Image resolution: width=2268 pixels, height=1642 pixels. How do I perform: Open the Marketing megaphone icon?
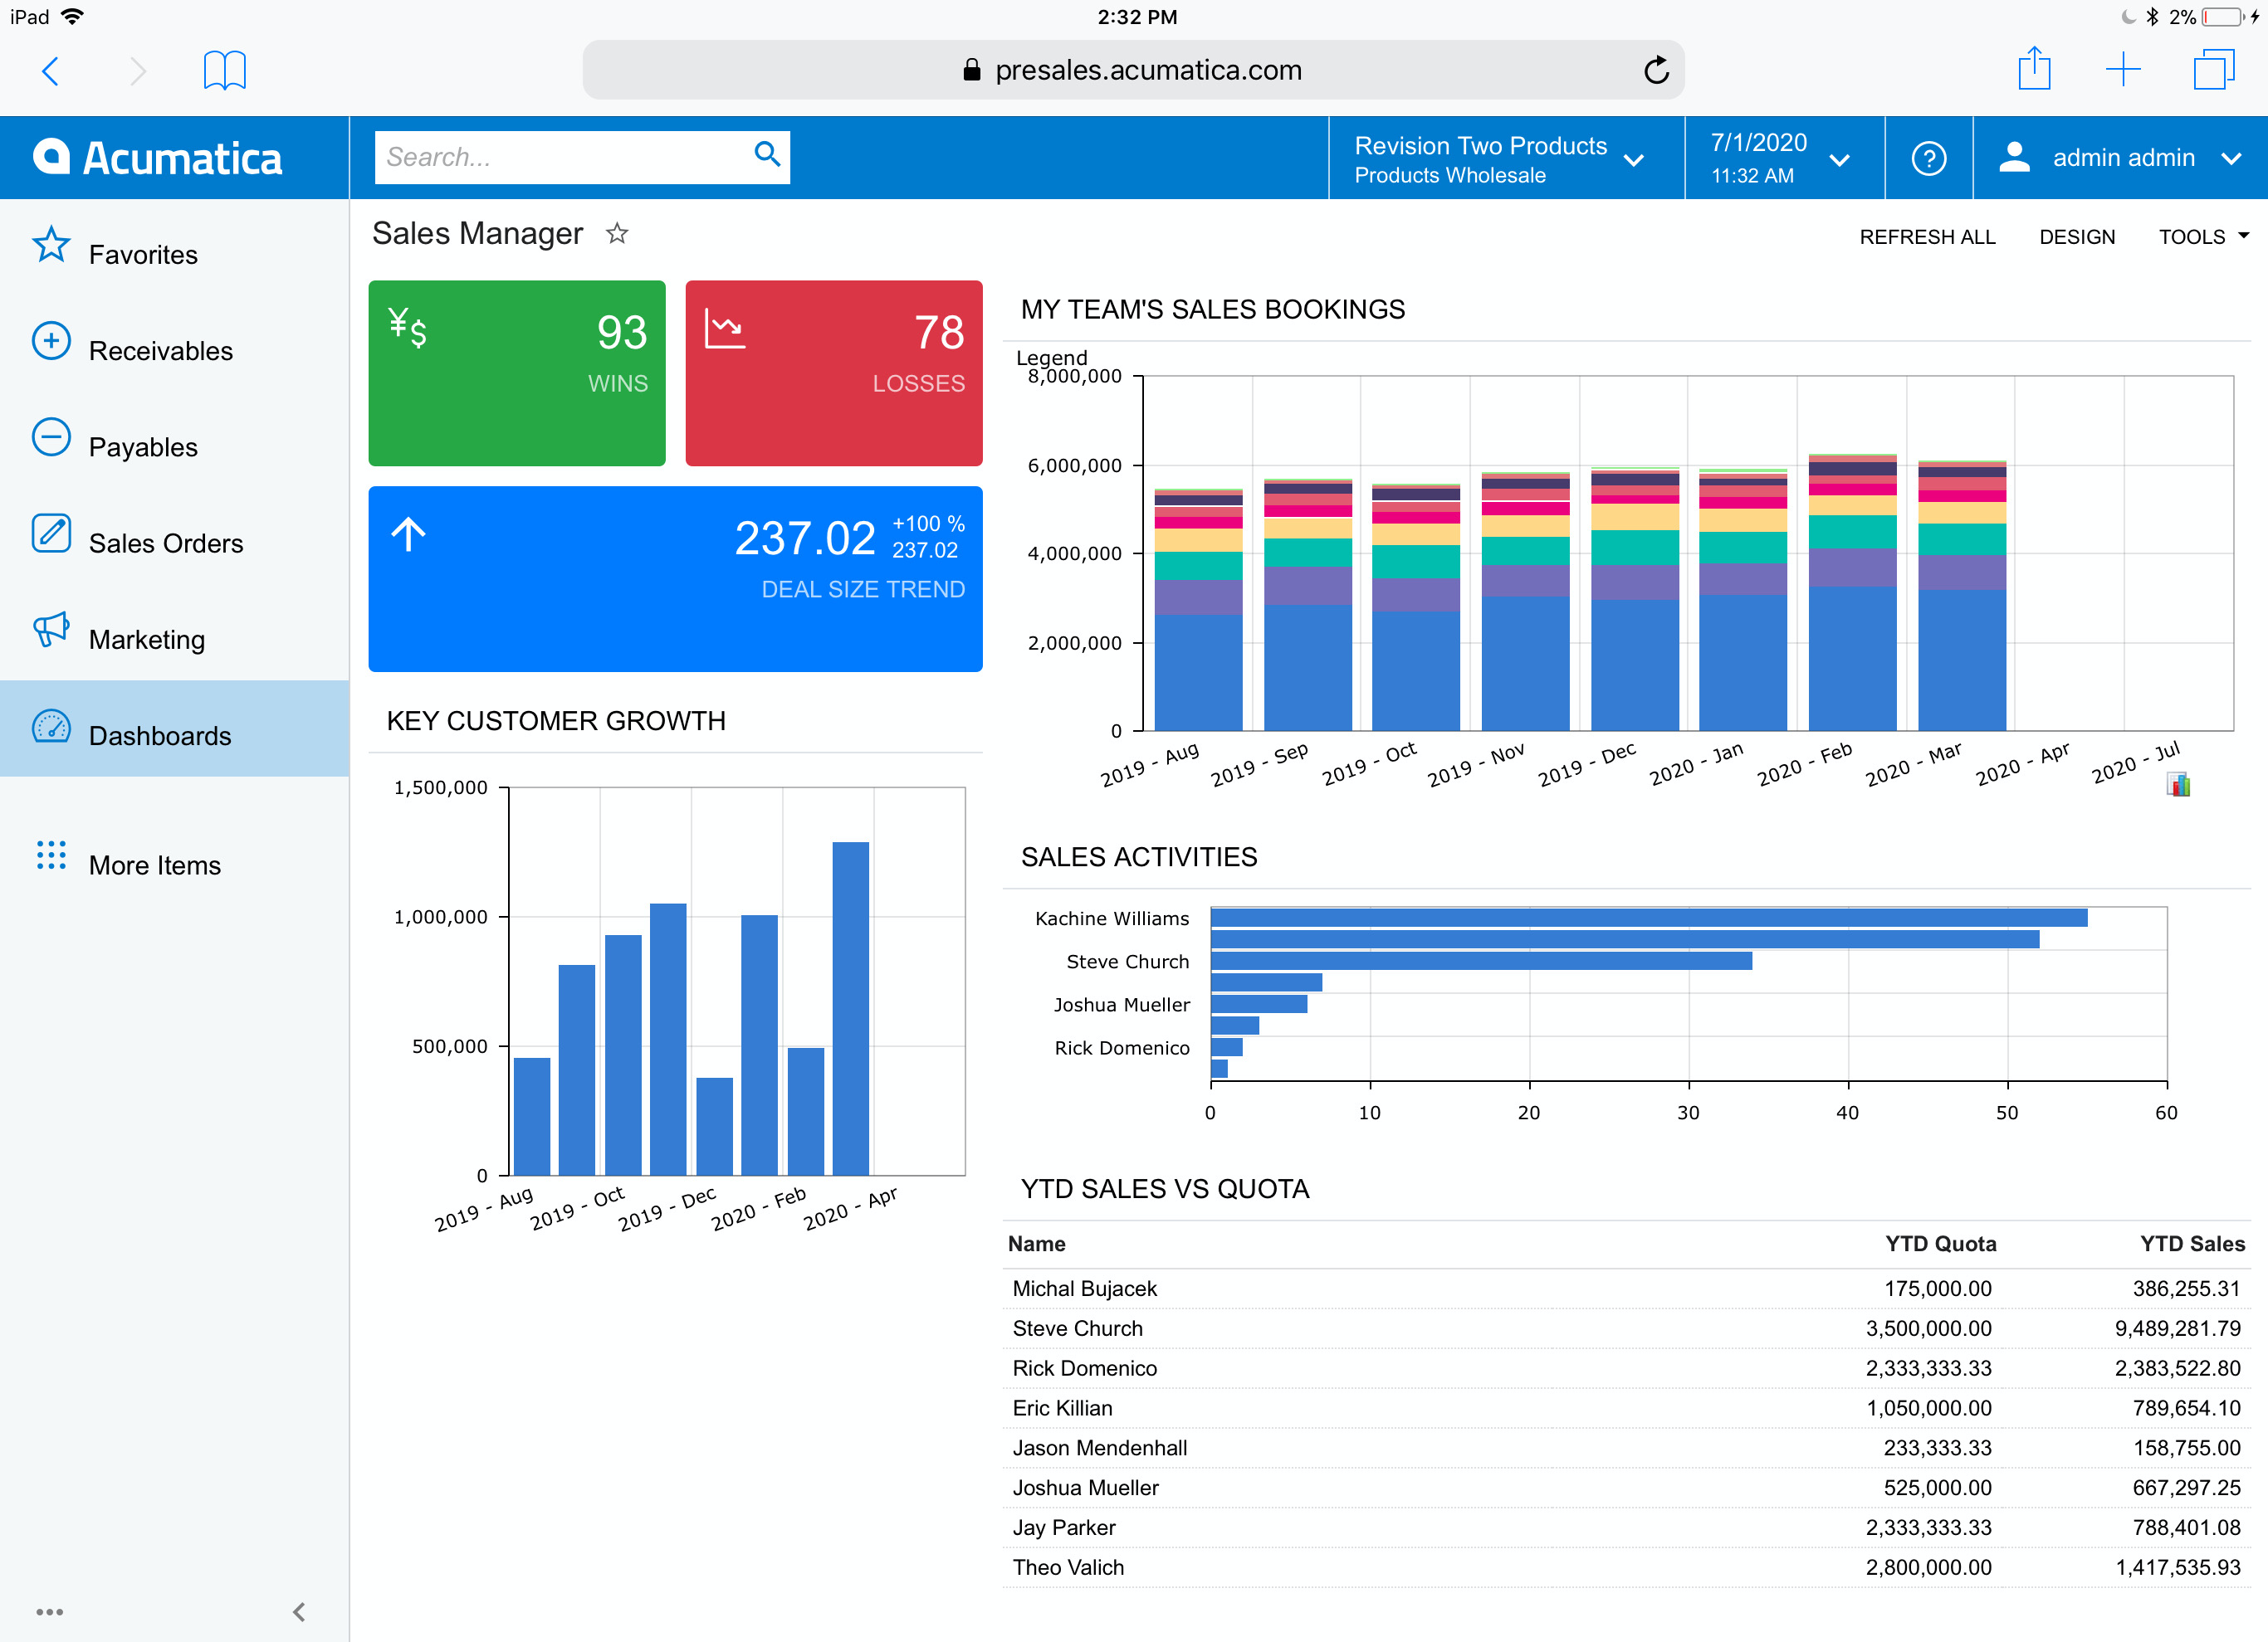pos(51,631)
